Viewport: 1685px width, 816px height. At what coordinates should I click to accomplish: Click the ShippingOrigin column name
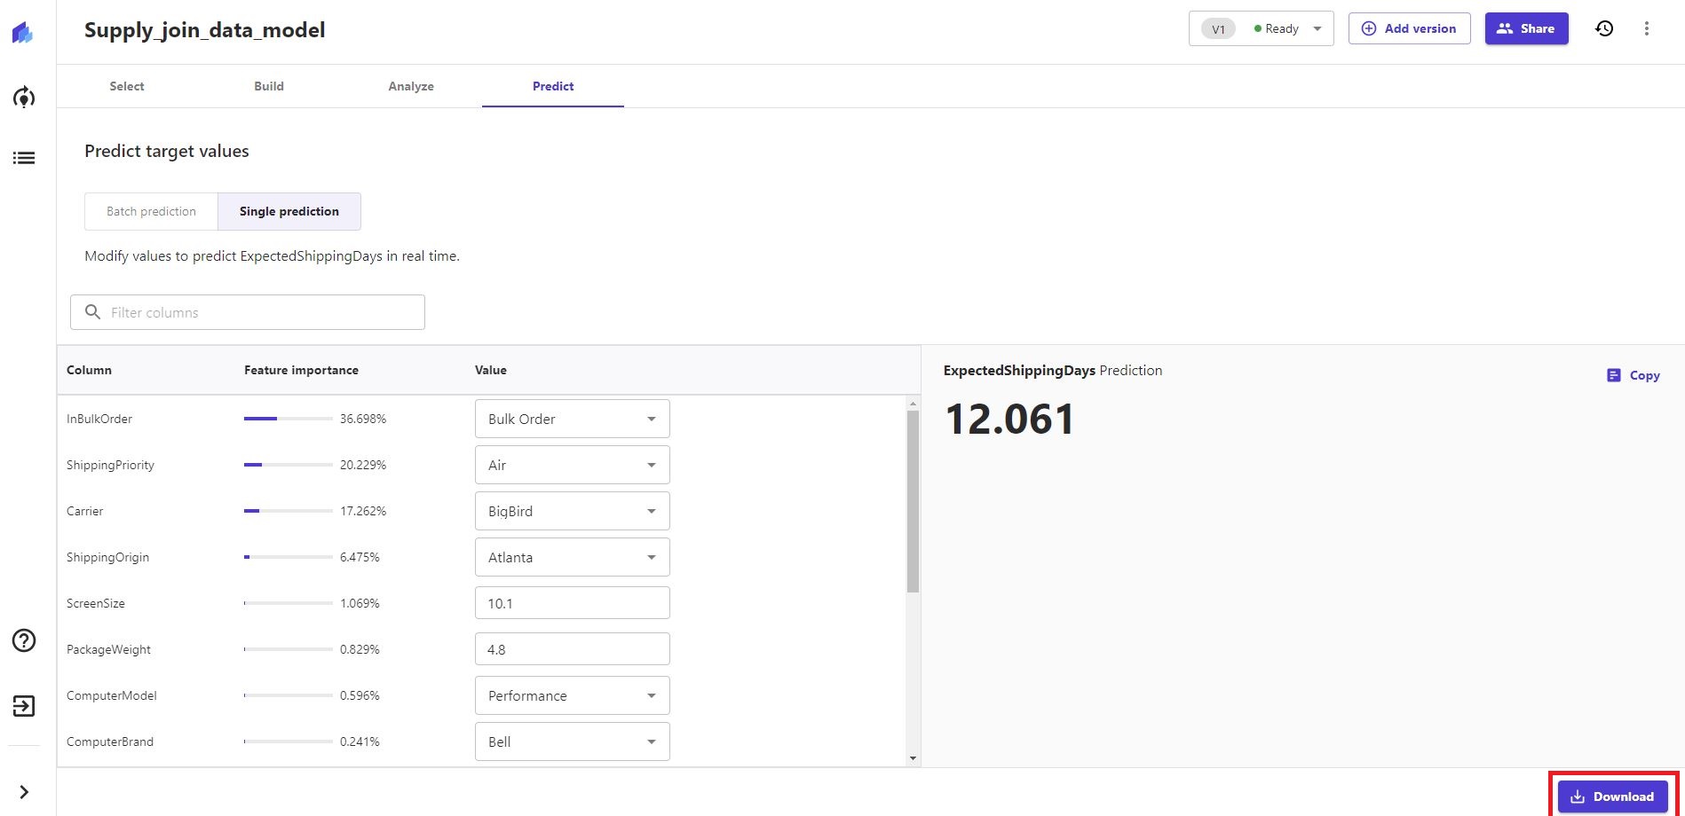107,557
